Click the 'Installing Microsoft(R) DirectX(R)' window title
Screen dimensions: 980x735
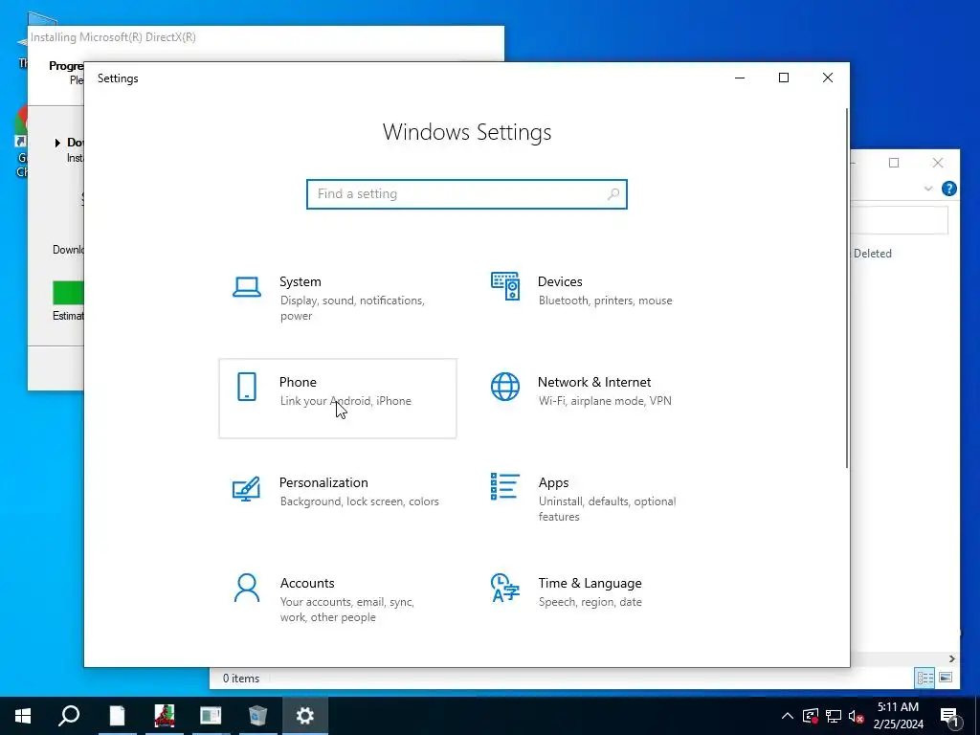tap(113, 37)
